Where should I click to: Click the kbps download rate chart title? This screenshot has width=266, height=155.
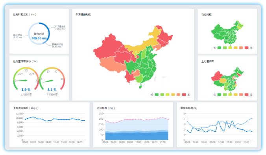click(26, 108)
